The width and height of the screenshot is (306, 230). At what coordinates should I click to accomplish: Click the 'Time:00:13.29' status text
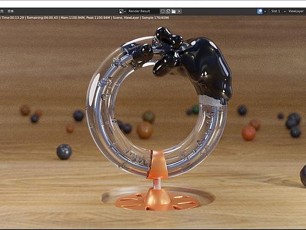12,18
